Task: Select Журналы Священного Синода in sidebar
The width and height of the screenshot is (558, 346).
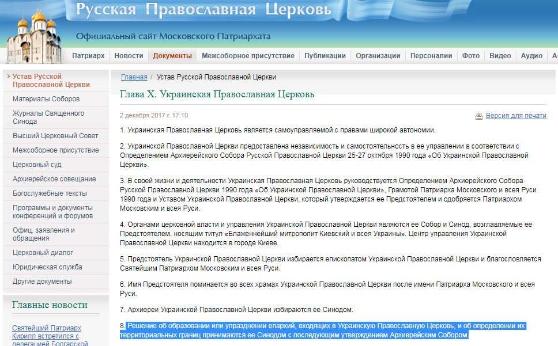Action: 48,117
